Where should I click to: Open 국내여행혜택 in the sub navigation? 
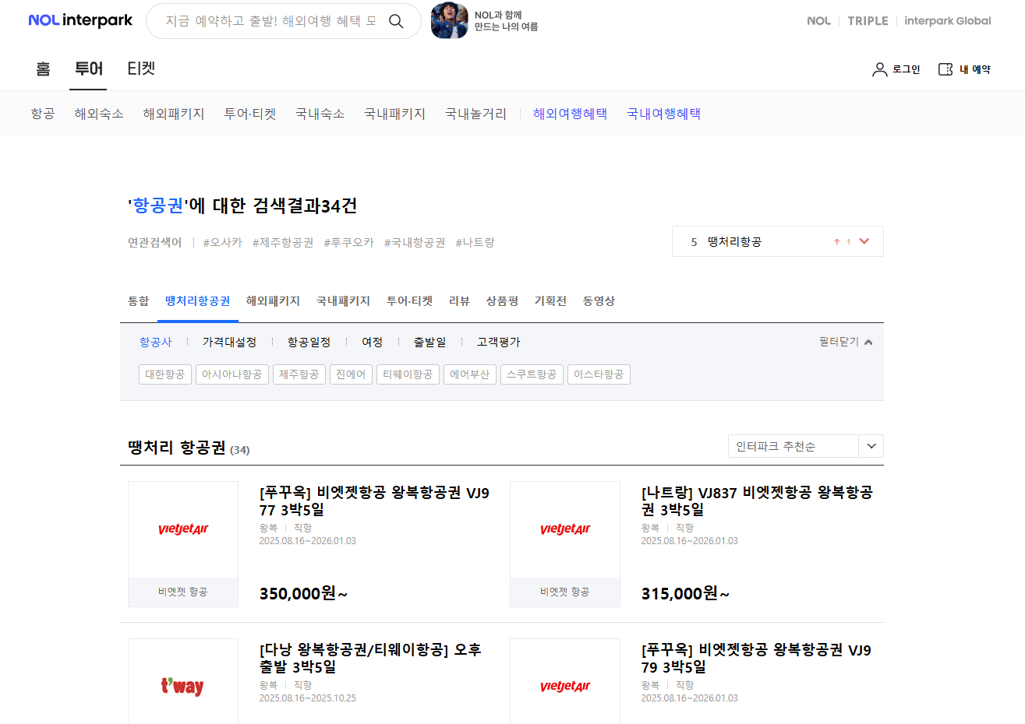point(664,114)
